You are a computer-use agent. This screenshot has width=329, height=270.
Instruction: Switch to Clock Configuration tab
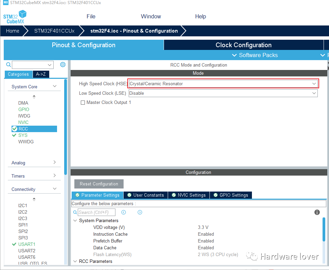point(243,45)
